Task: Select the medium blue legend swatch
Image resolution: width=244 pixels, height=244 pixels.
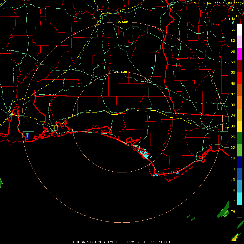Action: pos(239,174)
